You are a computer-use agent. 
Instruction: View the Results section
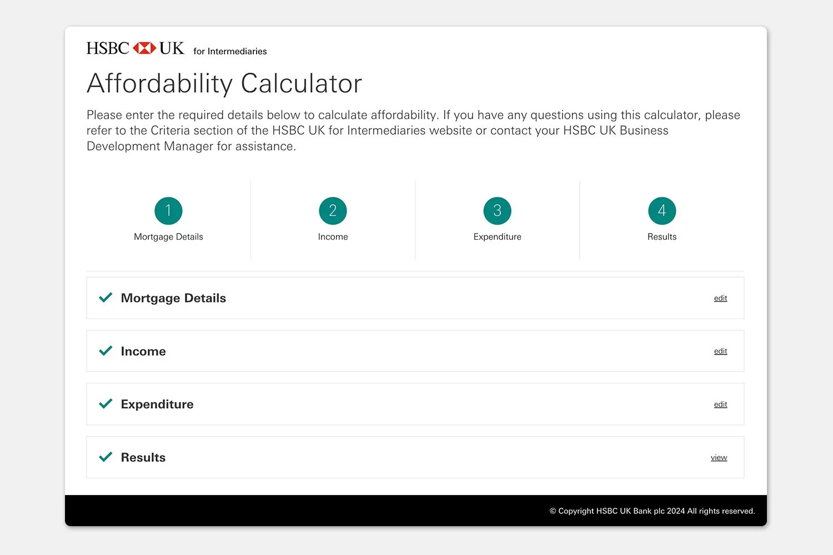(x=719, y=458)
